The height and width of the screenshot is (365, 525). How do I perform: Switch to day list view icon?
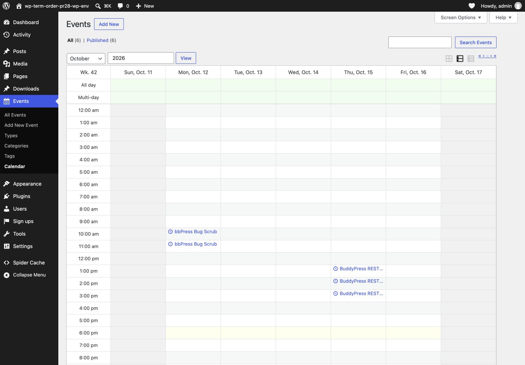pyautogui.click(x=471, y=58)
